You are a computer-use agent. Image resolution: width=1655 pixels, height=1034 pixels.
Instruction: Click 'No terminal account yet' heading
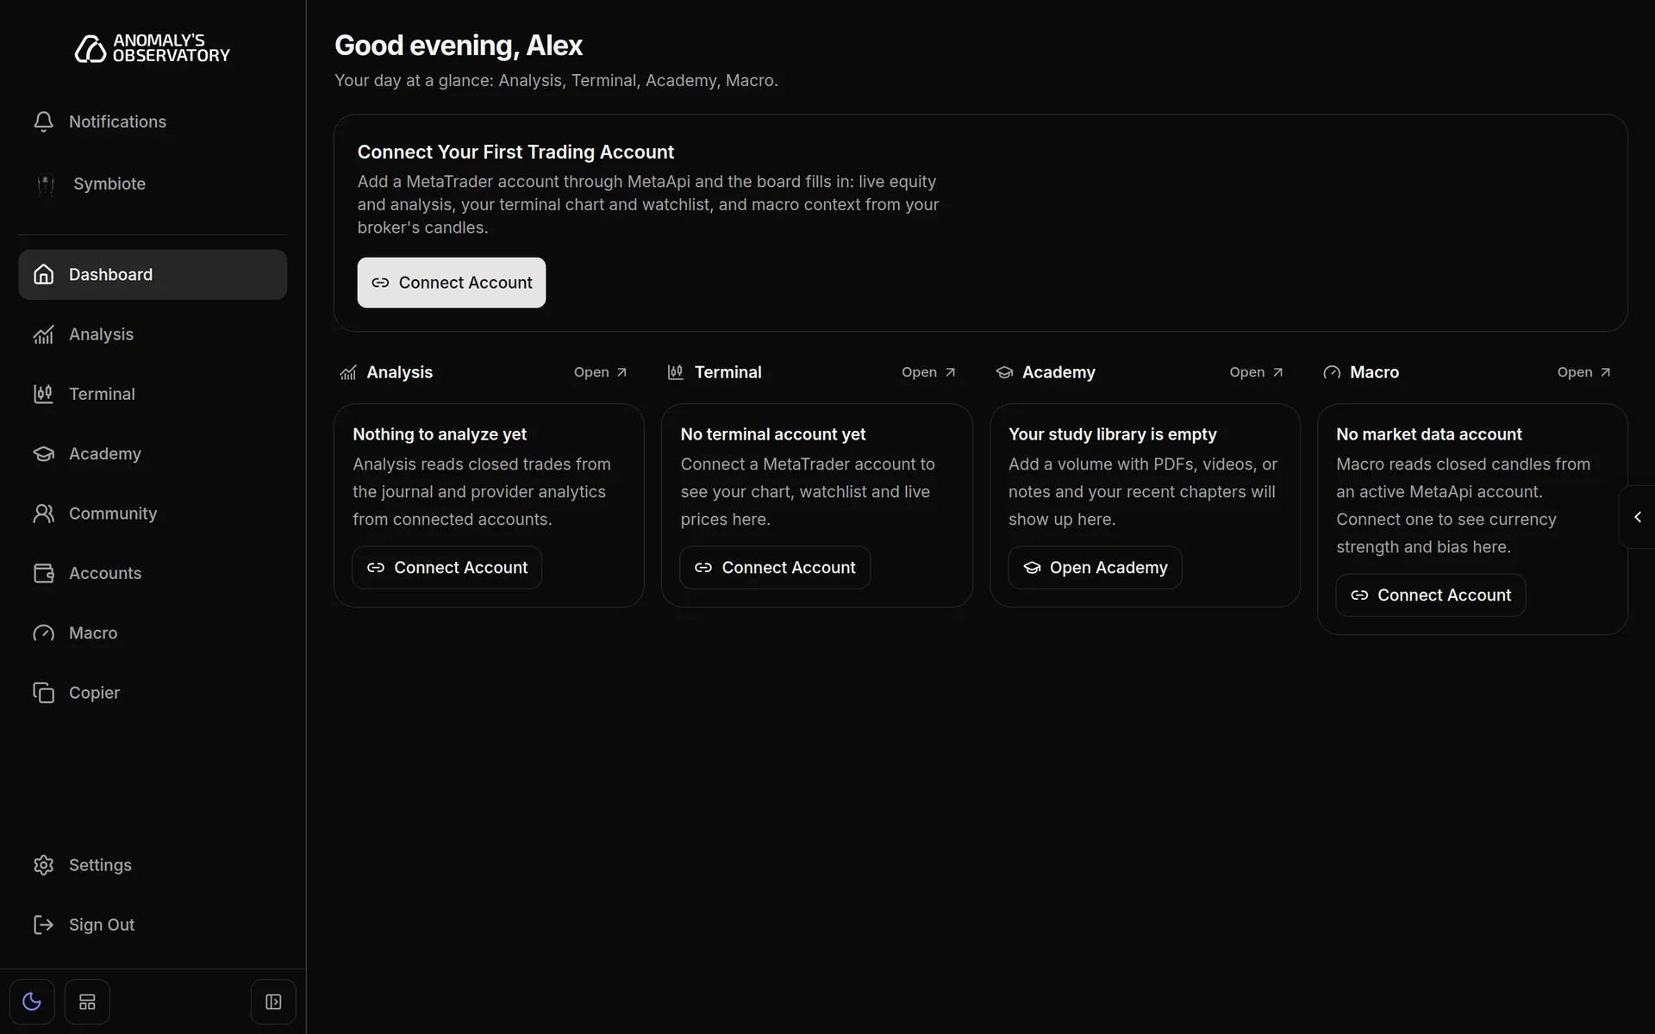point(773,434)
